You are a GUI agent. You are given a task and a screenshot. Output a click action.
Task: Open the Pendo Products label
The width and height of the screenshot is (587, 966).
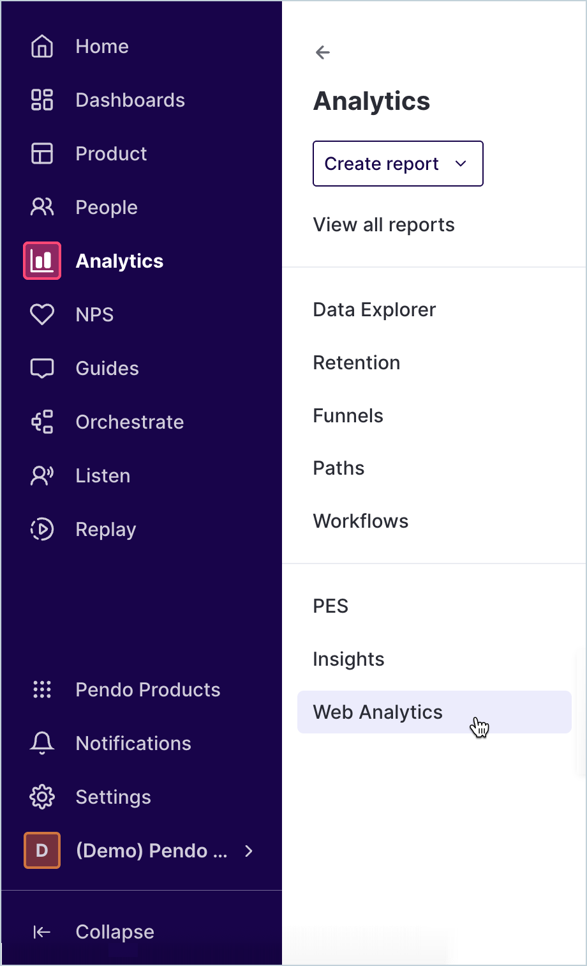148,690
